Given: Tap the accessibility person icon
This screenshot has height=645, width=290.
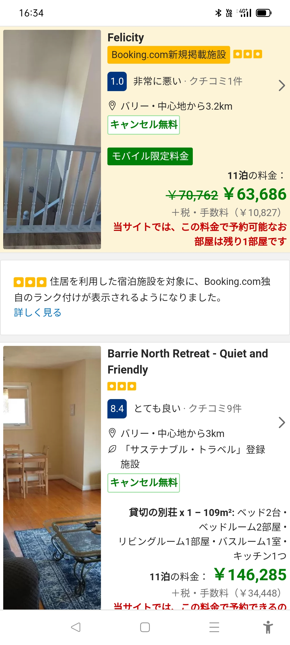Looking at the screenshot, I should [x=268, y=627].
